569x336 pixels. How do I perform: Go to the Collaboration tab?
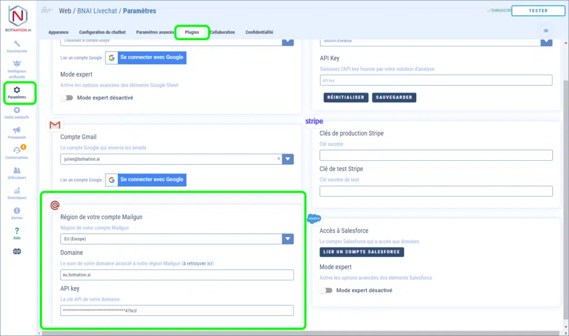(x=222, y=32)
